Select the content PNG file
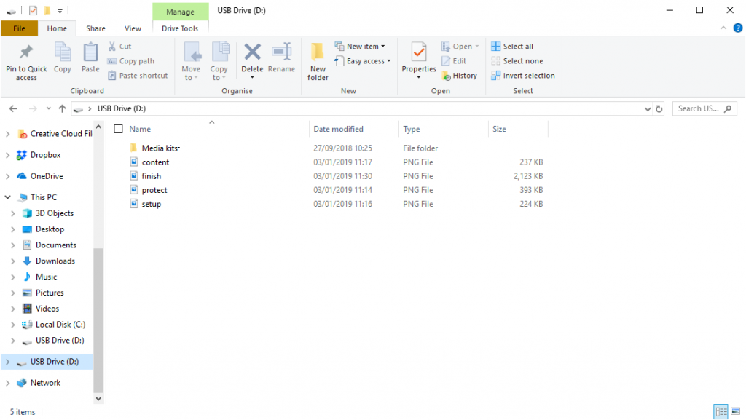Image resolution: width=746 pixels, height=420 pixels. (x=155, y=162)
